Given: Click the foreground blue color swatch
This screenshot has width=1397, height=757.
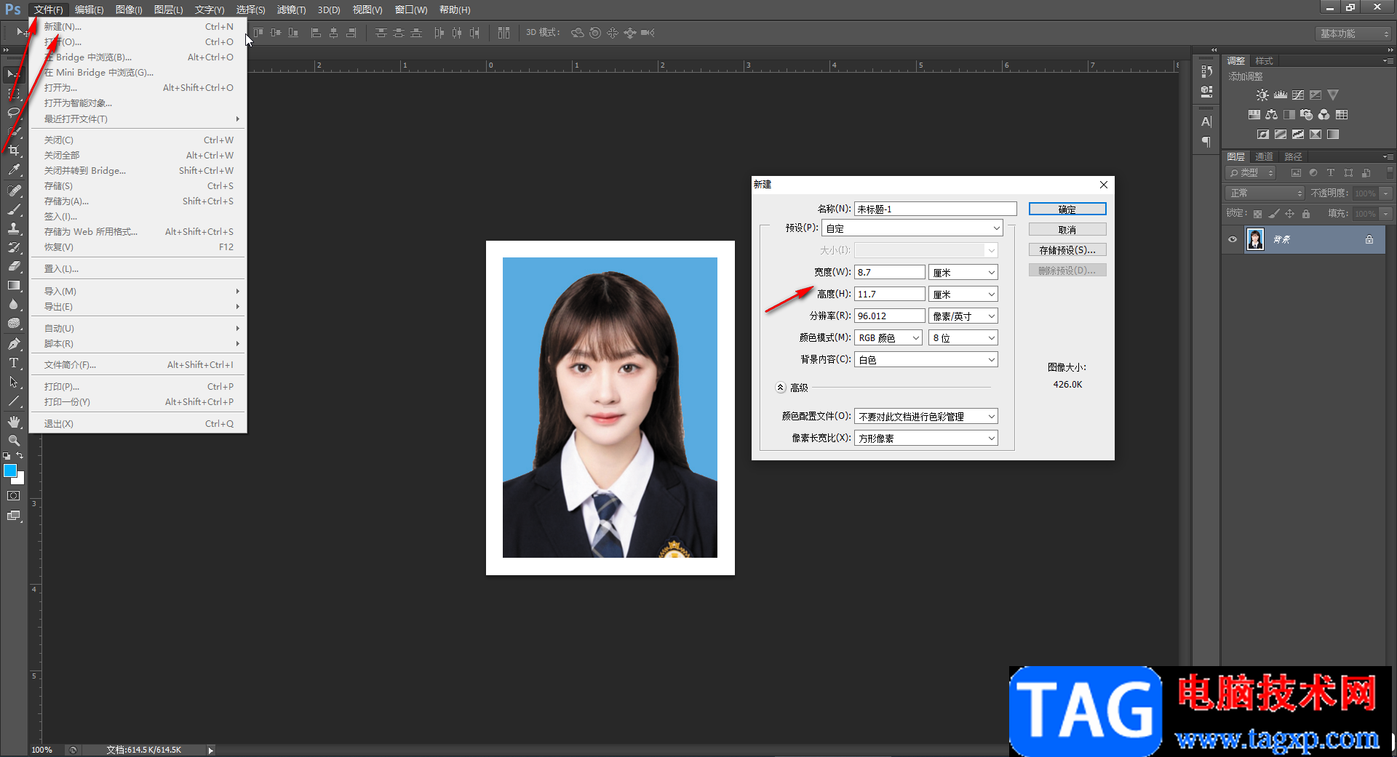Looking at the screenshot, I should click(10, 470).
